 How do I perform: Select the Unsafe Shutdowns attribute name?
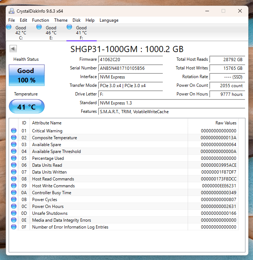point(50,213)
